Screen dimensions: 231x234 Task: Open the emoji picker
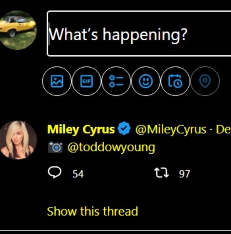tap(146, 81)
